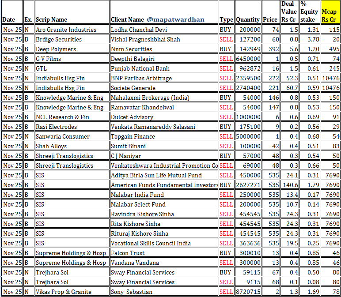Screen dimensions: 341x297
Task: Select the 'Brdige Securities' scrip cell
Action: coord(72,39)
